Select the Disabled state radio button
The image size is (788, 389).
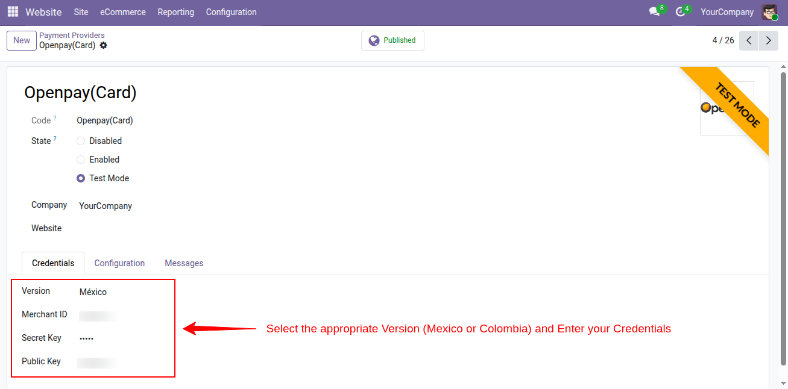[81, 141]
